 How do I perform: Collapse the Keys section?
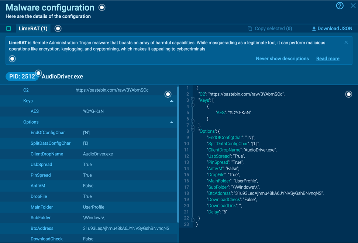(x=172, y=101)
